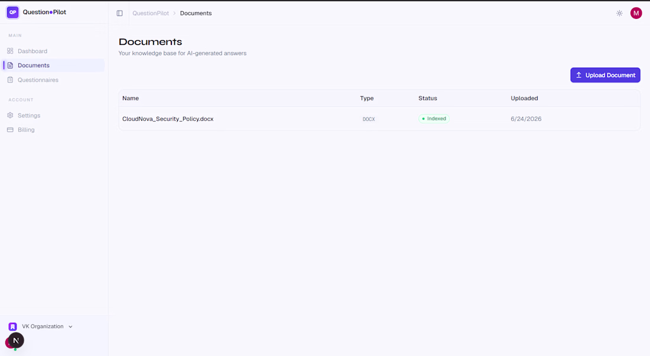This screenshot has width=650, height=356.
Task: Click the Questionnaires clipboard icon
Action: click(11, 80)
